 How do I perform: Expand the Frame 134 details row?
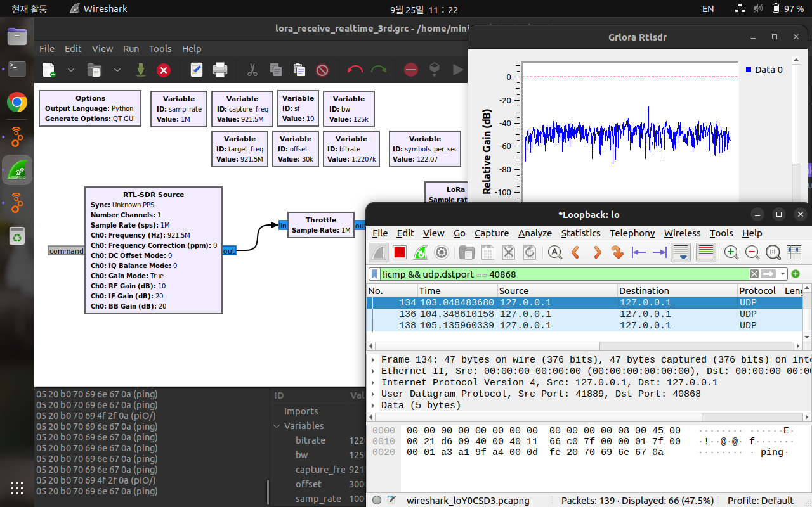coord(373,359)
